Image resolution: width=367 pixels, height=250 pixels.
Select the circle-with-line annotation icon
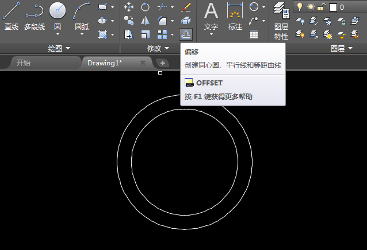pos(254,7)
